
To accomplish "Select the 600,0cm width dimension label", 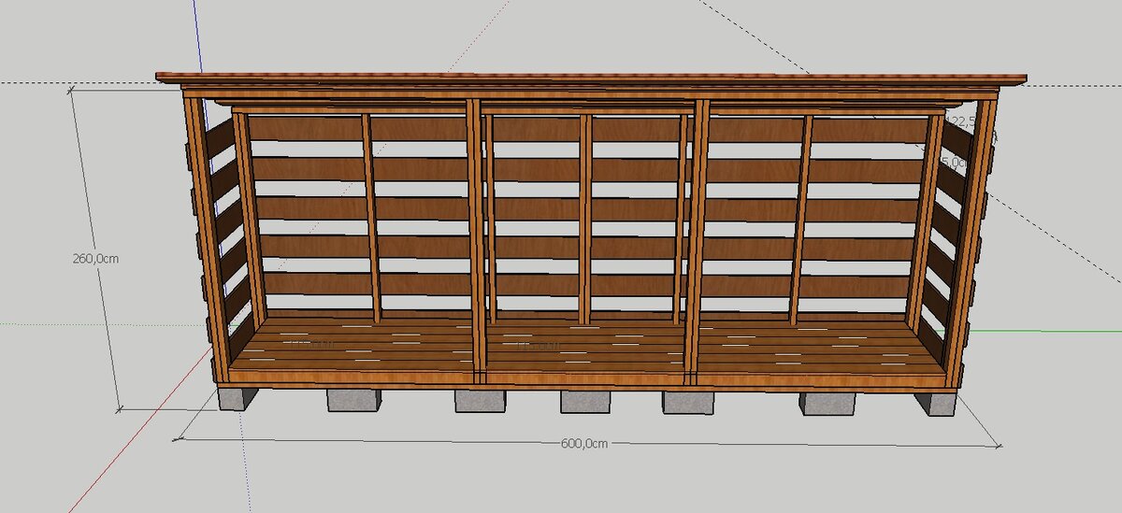I will point(583,444).
